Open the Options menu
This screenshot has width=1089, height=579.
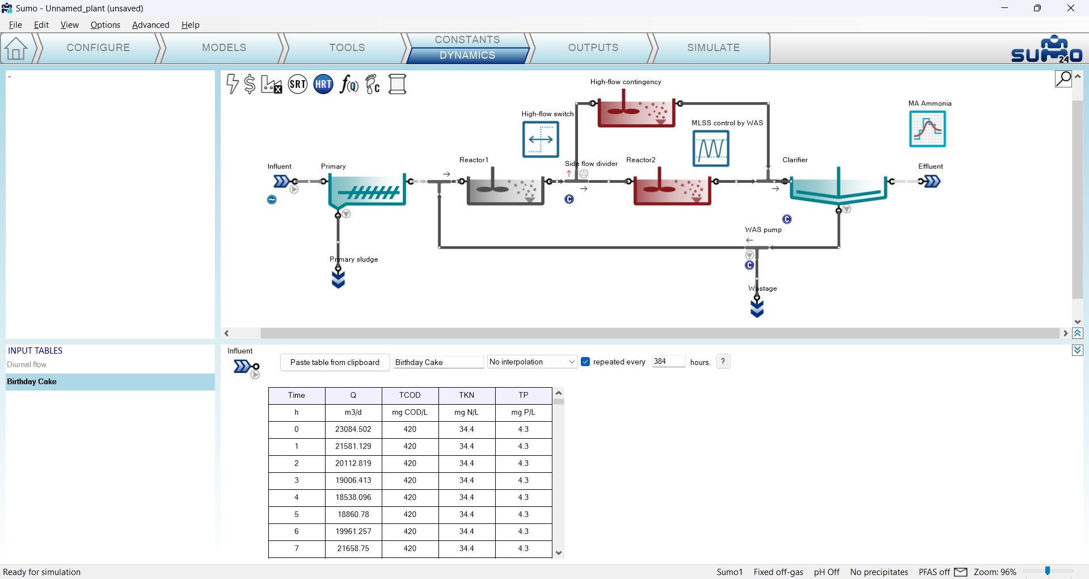point(105,25)
